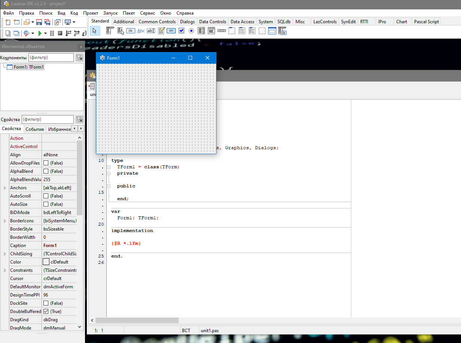Viewport: 461px width, 343px height.
Task: Uncheck DoubleBuffered property checkbox
Action: click(46, 312)
